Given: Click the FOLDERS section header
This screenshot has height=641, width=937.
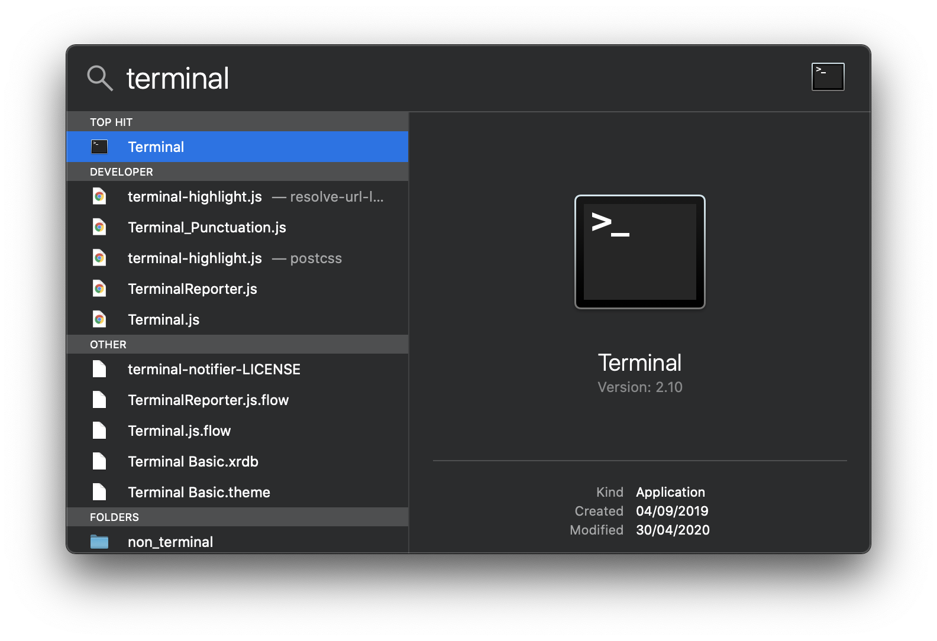Looking at the screenshot, I should [x=237, y=517].
